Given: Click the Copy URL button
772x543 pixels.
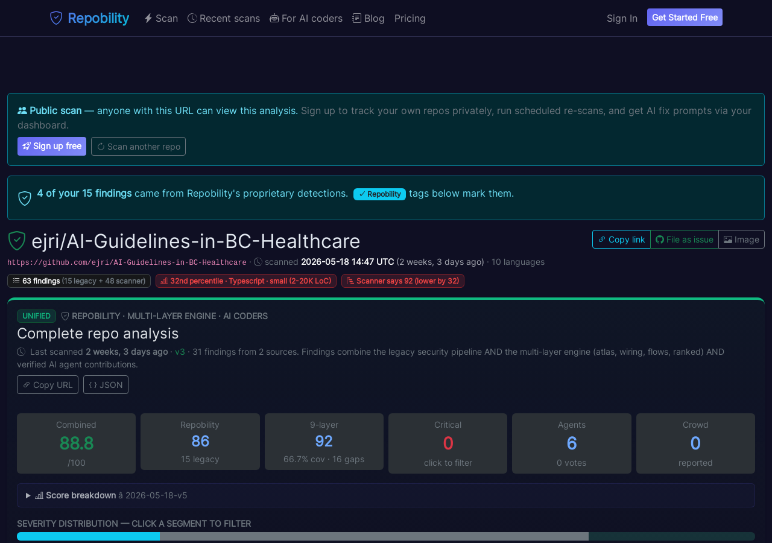Looking at the screenshot, I should [48, 384].
